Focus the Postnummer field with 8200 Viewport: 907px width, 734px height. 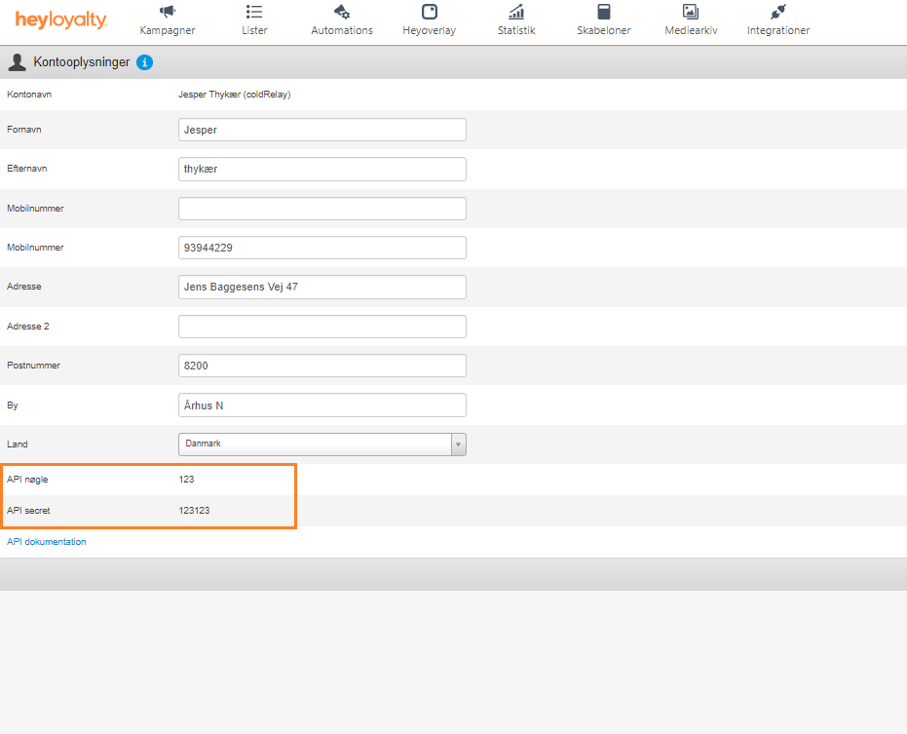pyautogui.click(x=322, y=366)
